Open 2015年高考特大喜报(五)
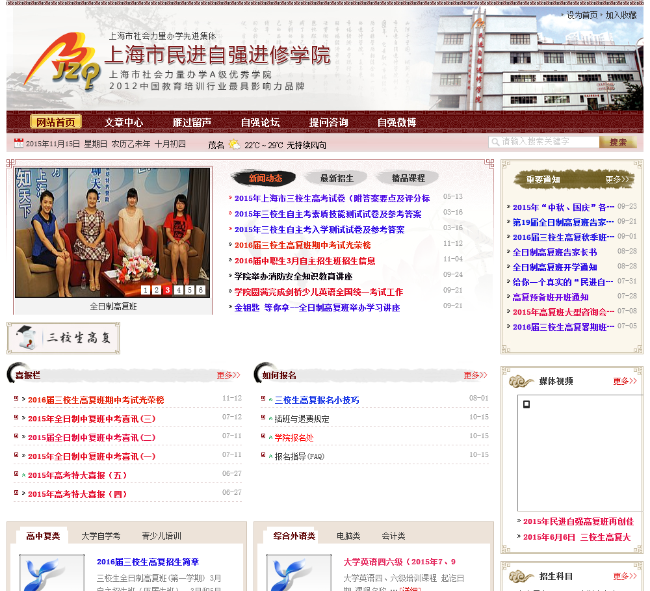This screenshot has width=650, height=591. tap(77, 476)
